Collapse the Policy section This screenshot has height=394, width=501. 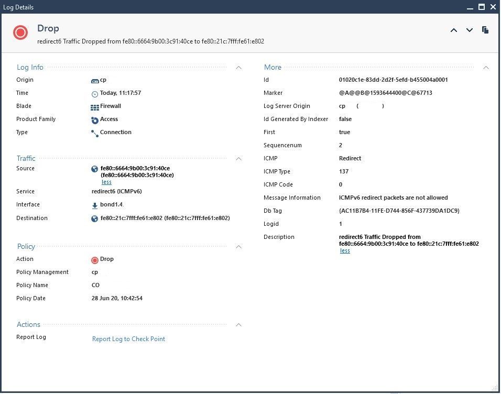tap(239, 246)
